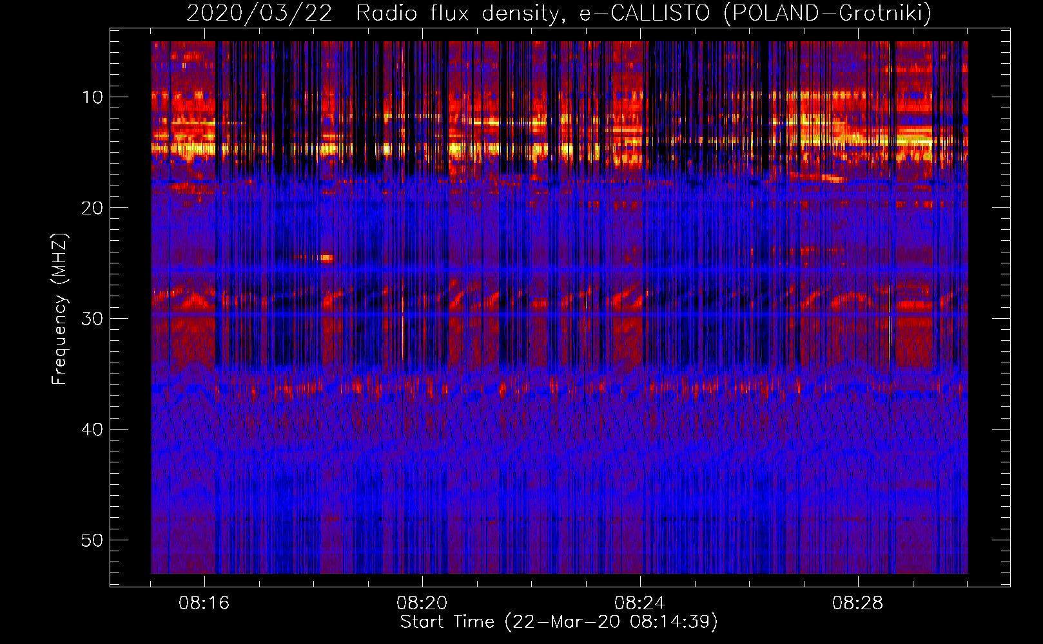Viewport: 1043px width, 644px height.
Task: Click the 'Start Time (22-Mar-20 08:14:39)' label
Action: [559, 622]
